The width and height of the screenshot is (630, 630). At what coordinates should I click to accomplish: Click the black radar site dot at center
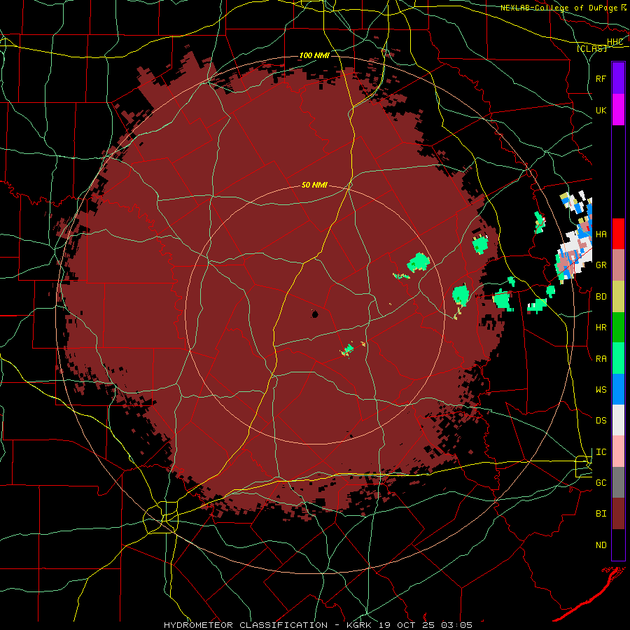314,314
